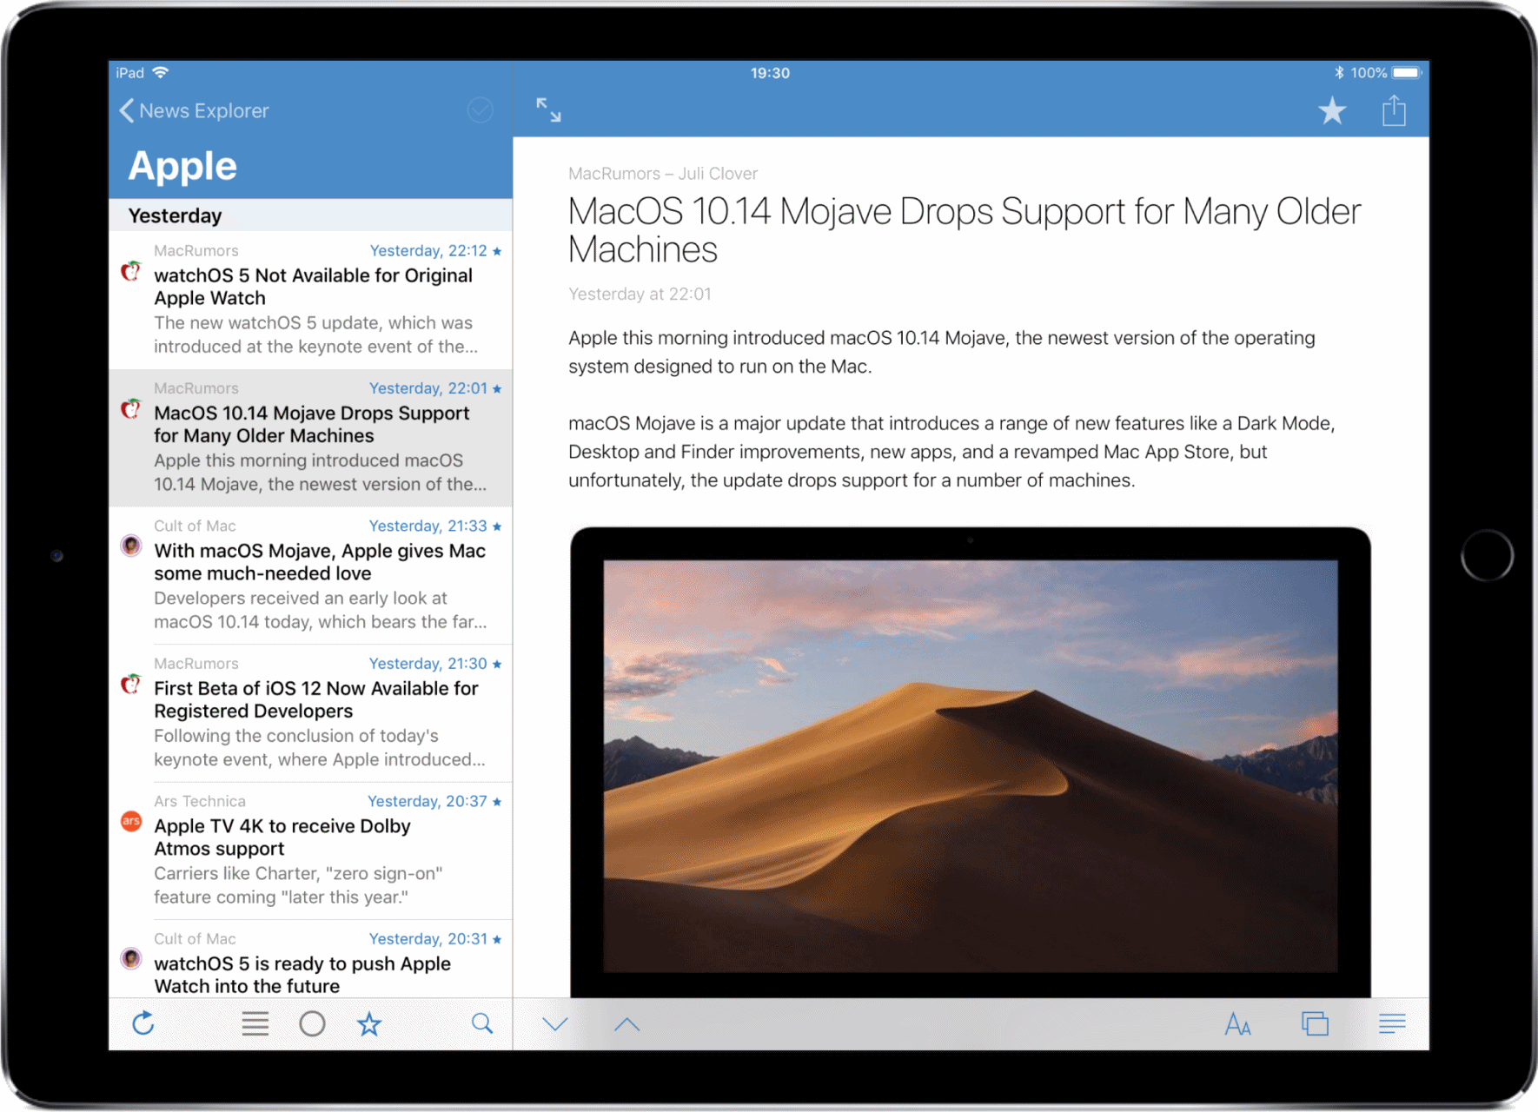This screenshot has width=1538, height=1112.
Task: Tap star next to Yesterday, 22:12
Action: 497,251
